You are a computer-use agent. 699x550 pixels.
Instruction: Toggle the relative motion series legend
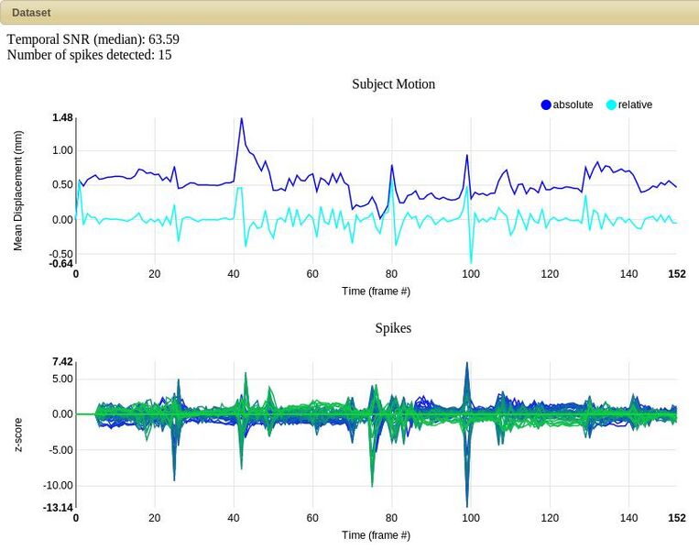point(629,104)
